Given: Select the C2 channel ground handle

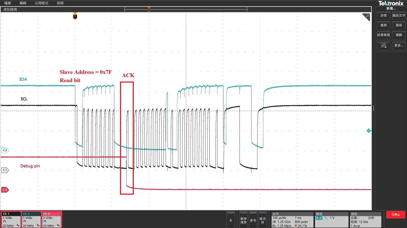Looking at the screenshot, I should (5, 150).
